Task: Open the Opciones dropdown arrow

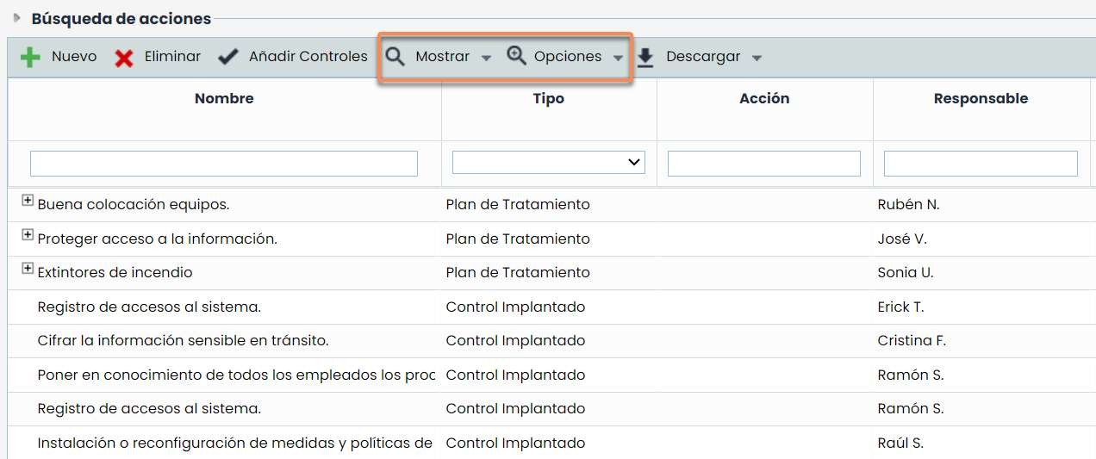Action: (618, 58)
